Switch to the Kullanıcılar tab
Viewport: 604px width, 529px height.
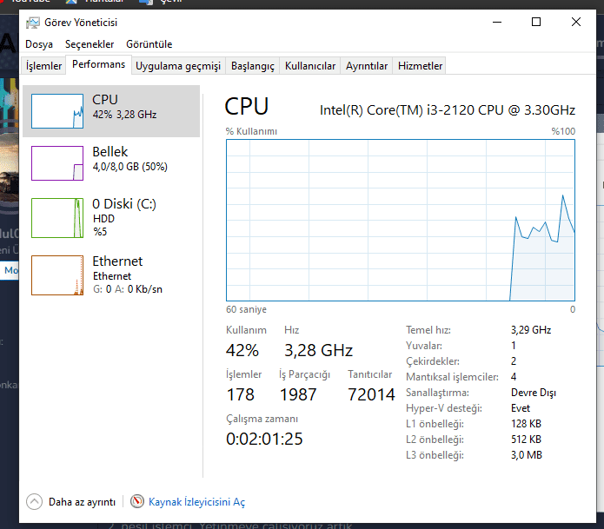tap(310, 66)
